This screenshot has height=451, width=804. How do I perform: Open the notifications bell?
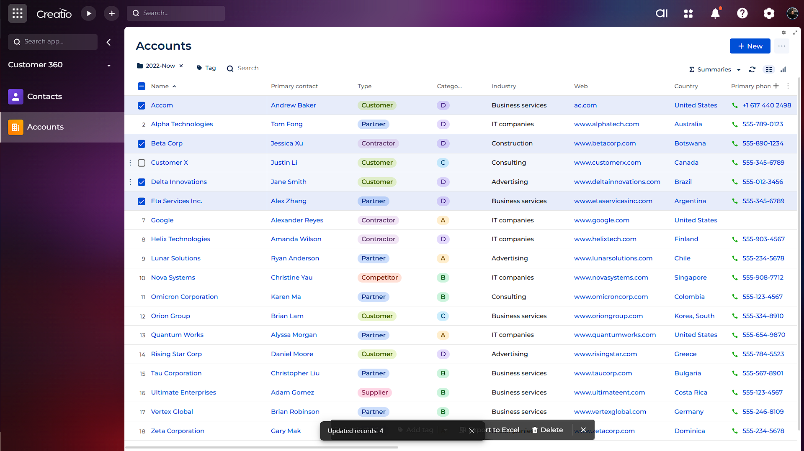pyautogui.click(x=715, y=13)
